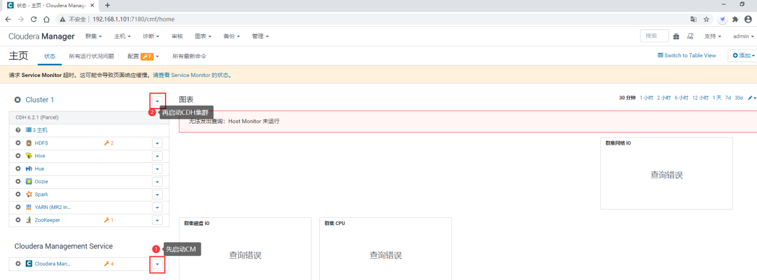757x280 pixels.
Task: Open the 添加 dropdown button
Action: pos(744,56)
